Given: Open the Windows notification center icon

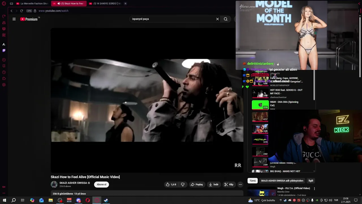Looking at the screenshot, I should pos(356,200).
